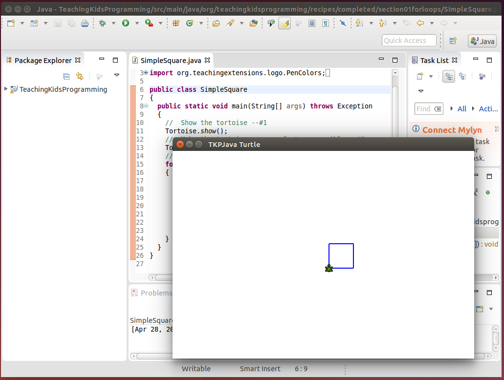
Task: Click New Java Class toolbar icon
Action: click(x=189, y=23)
